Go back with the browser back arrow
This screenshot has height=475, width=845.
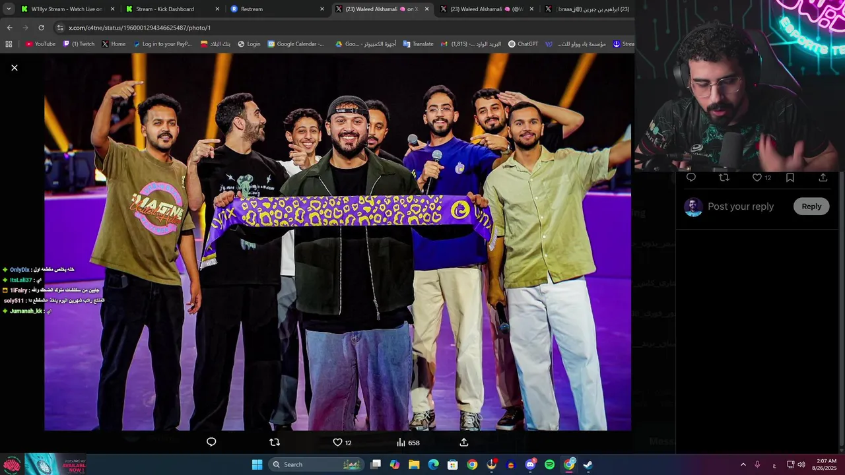tap(9, 28)
